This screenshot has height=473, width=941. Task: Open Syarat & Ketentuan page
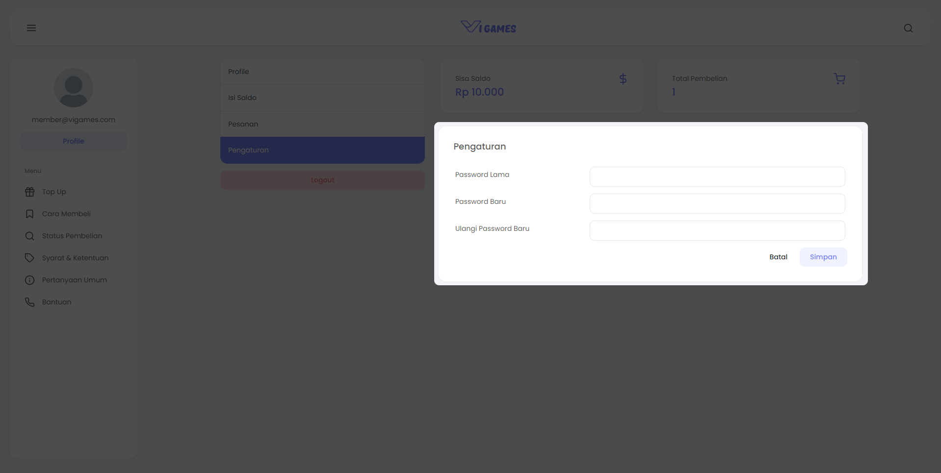coord(75,258)
